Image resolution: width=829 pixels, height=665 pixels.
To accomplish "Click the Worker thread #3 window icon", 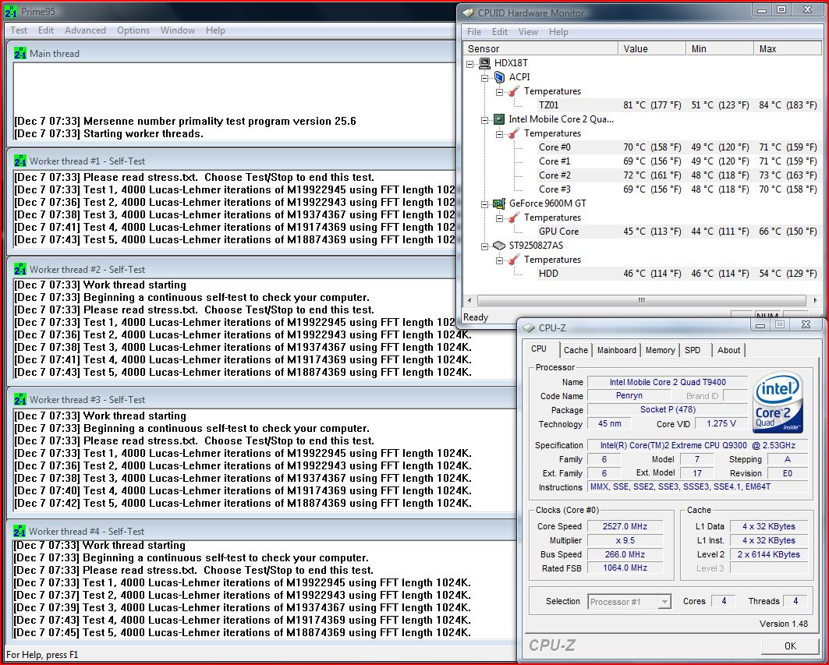I will click(x=20, y=399).
